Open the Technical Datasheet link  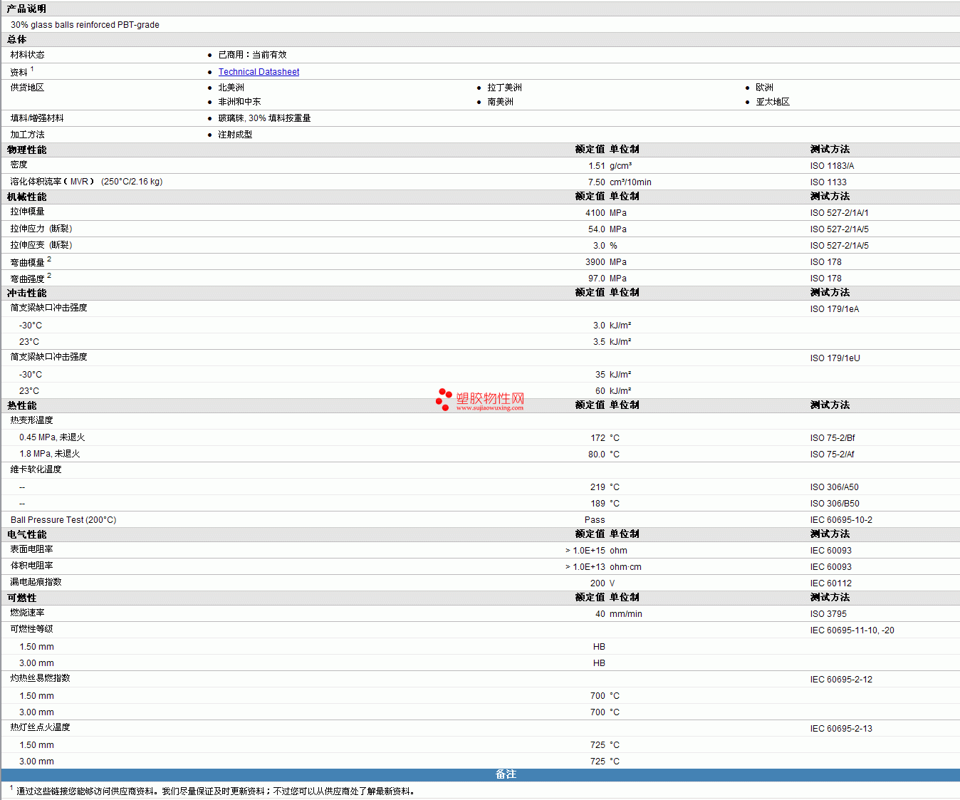point(259,72)
